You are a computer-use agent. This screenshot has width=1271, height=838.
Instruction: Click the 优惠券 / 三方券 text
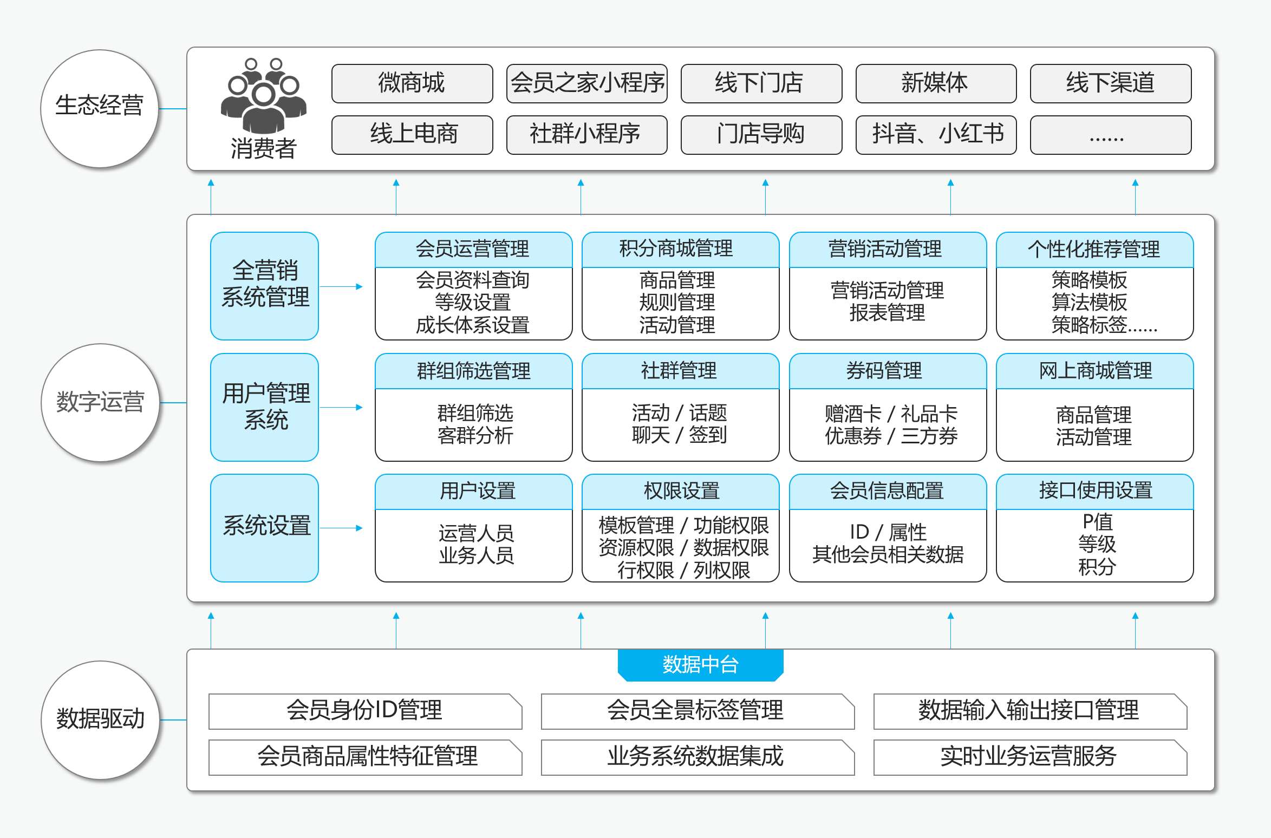tap(891, 436)
